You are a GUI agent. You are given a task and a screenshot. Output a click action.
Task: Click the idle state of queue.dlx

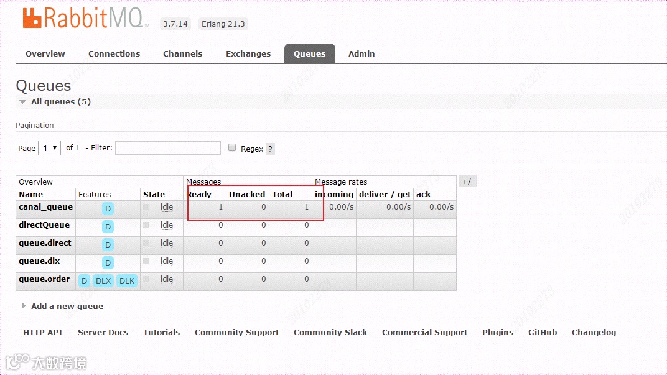(x=167, y=261)
